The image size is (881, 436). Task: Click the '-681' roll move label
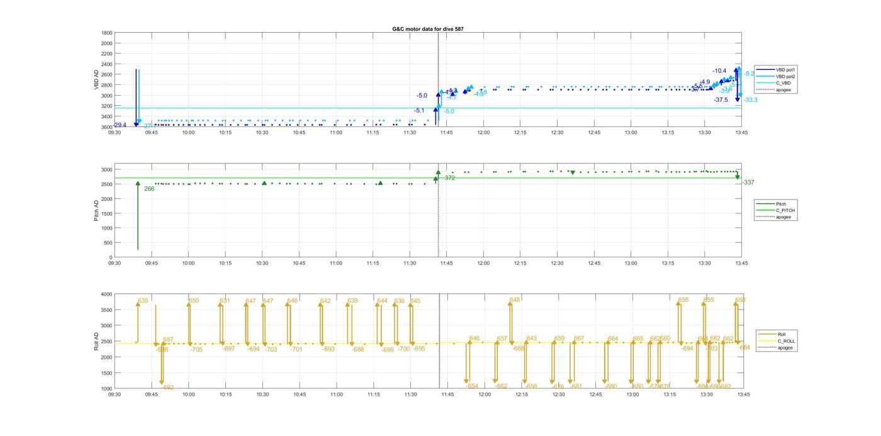coord(576,386)
